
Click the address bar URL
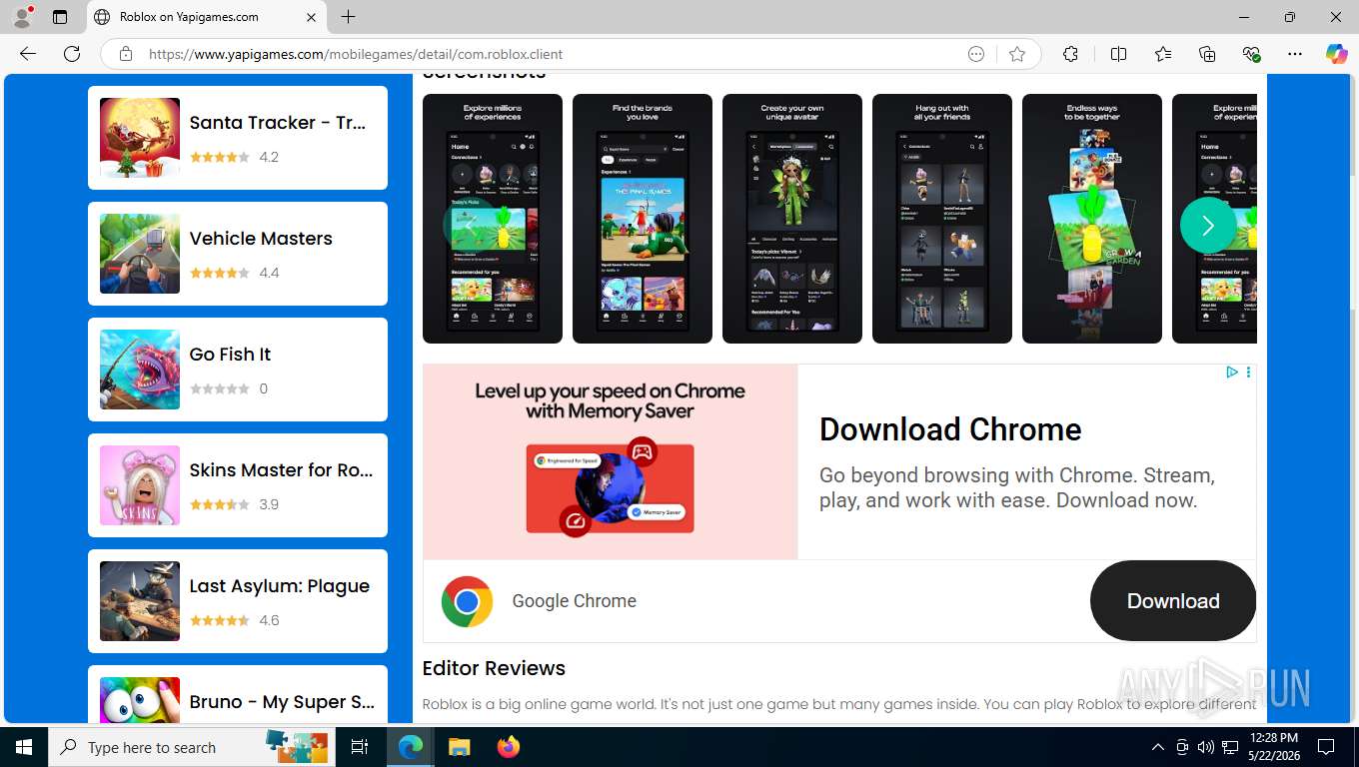tap(355, 54)
